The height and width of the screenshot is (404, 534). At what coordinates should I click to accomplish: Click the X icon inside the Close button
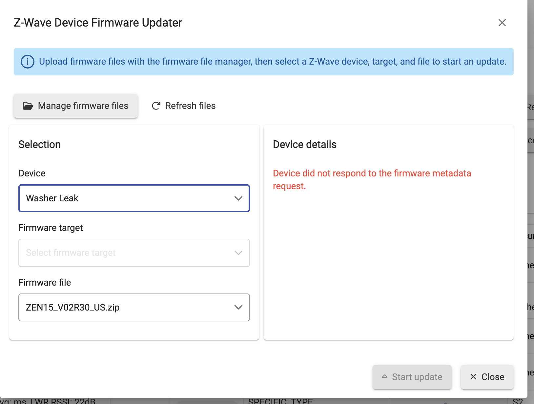tap(473, 377)
